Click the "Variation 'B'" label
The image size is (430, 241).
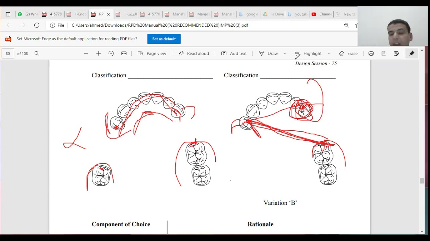pos(280,203)
